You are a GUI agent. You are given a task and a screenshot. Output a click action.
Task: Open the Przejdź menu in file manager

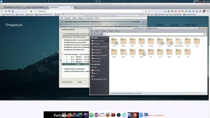click(x=110, y=31)
